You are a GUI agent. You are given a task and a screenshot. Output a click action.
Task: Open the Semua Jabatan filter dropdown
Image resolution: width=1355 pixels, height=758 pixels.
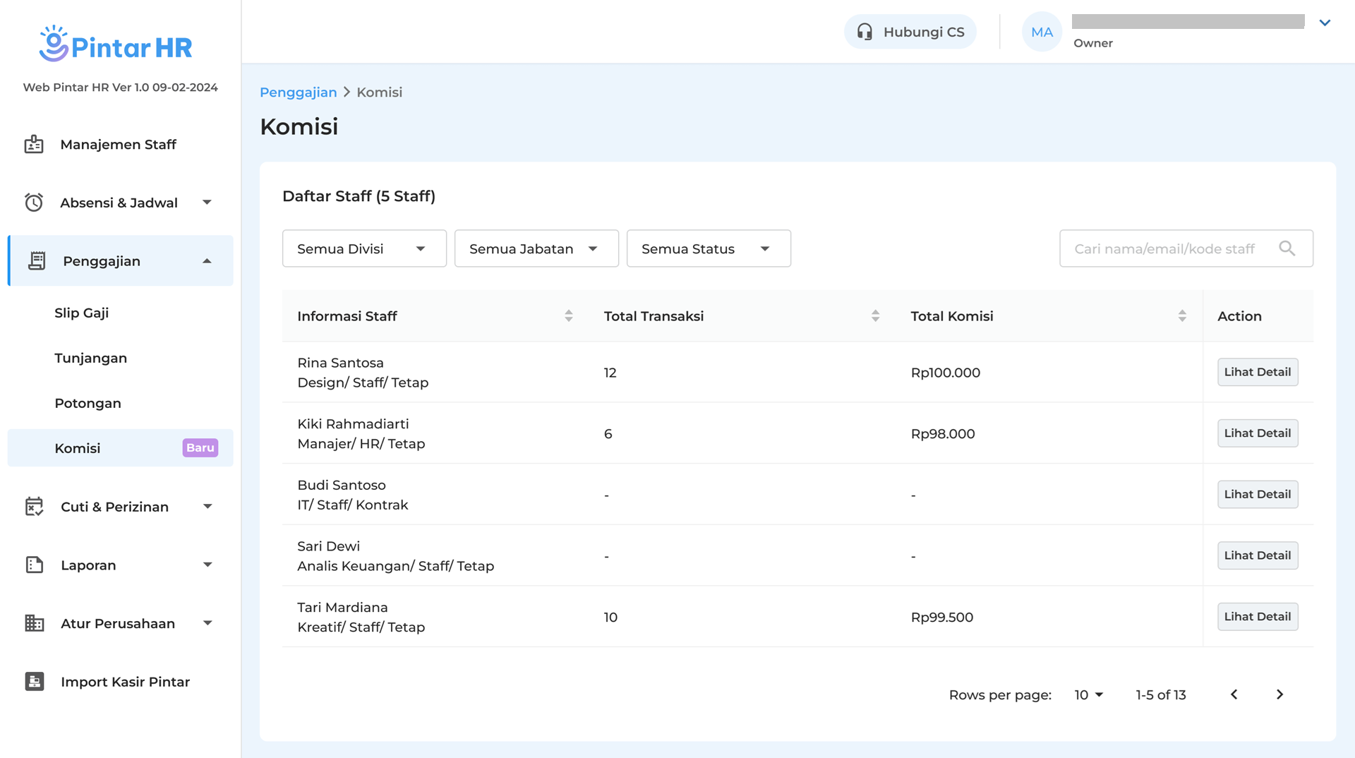coord(536,248)
